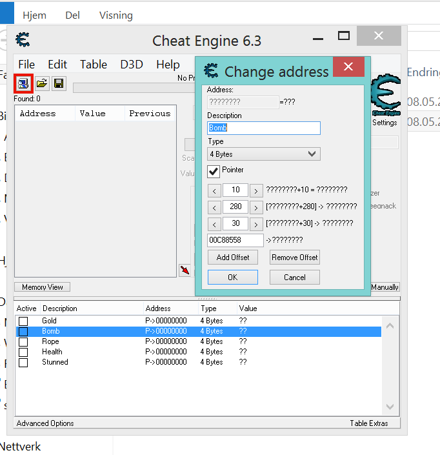Select the Rope row in cheat table
The height and width of the screenshot is (455, 440).
[199, 341]
